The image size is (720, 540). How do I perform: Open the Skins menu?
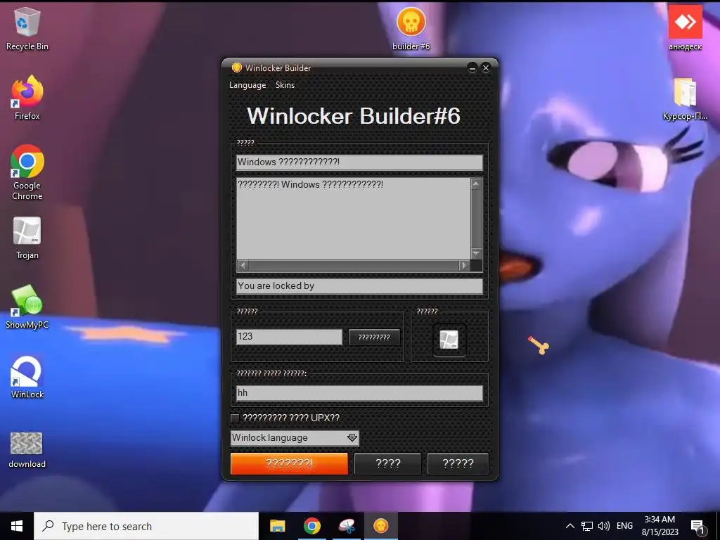tap(285, 85)
